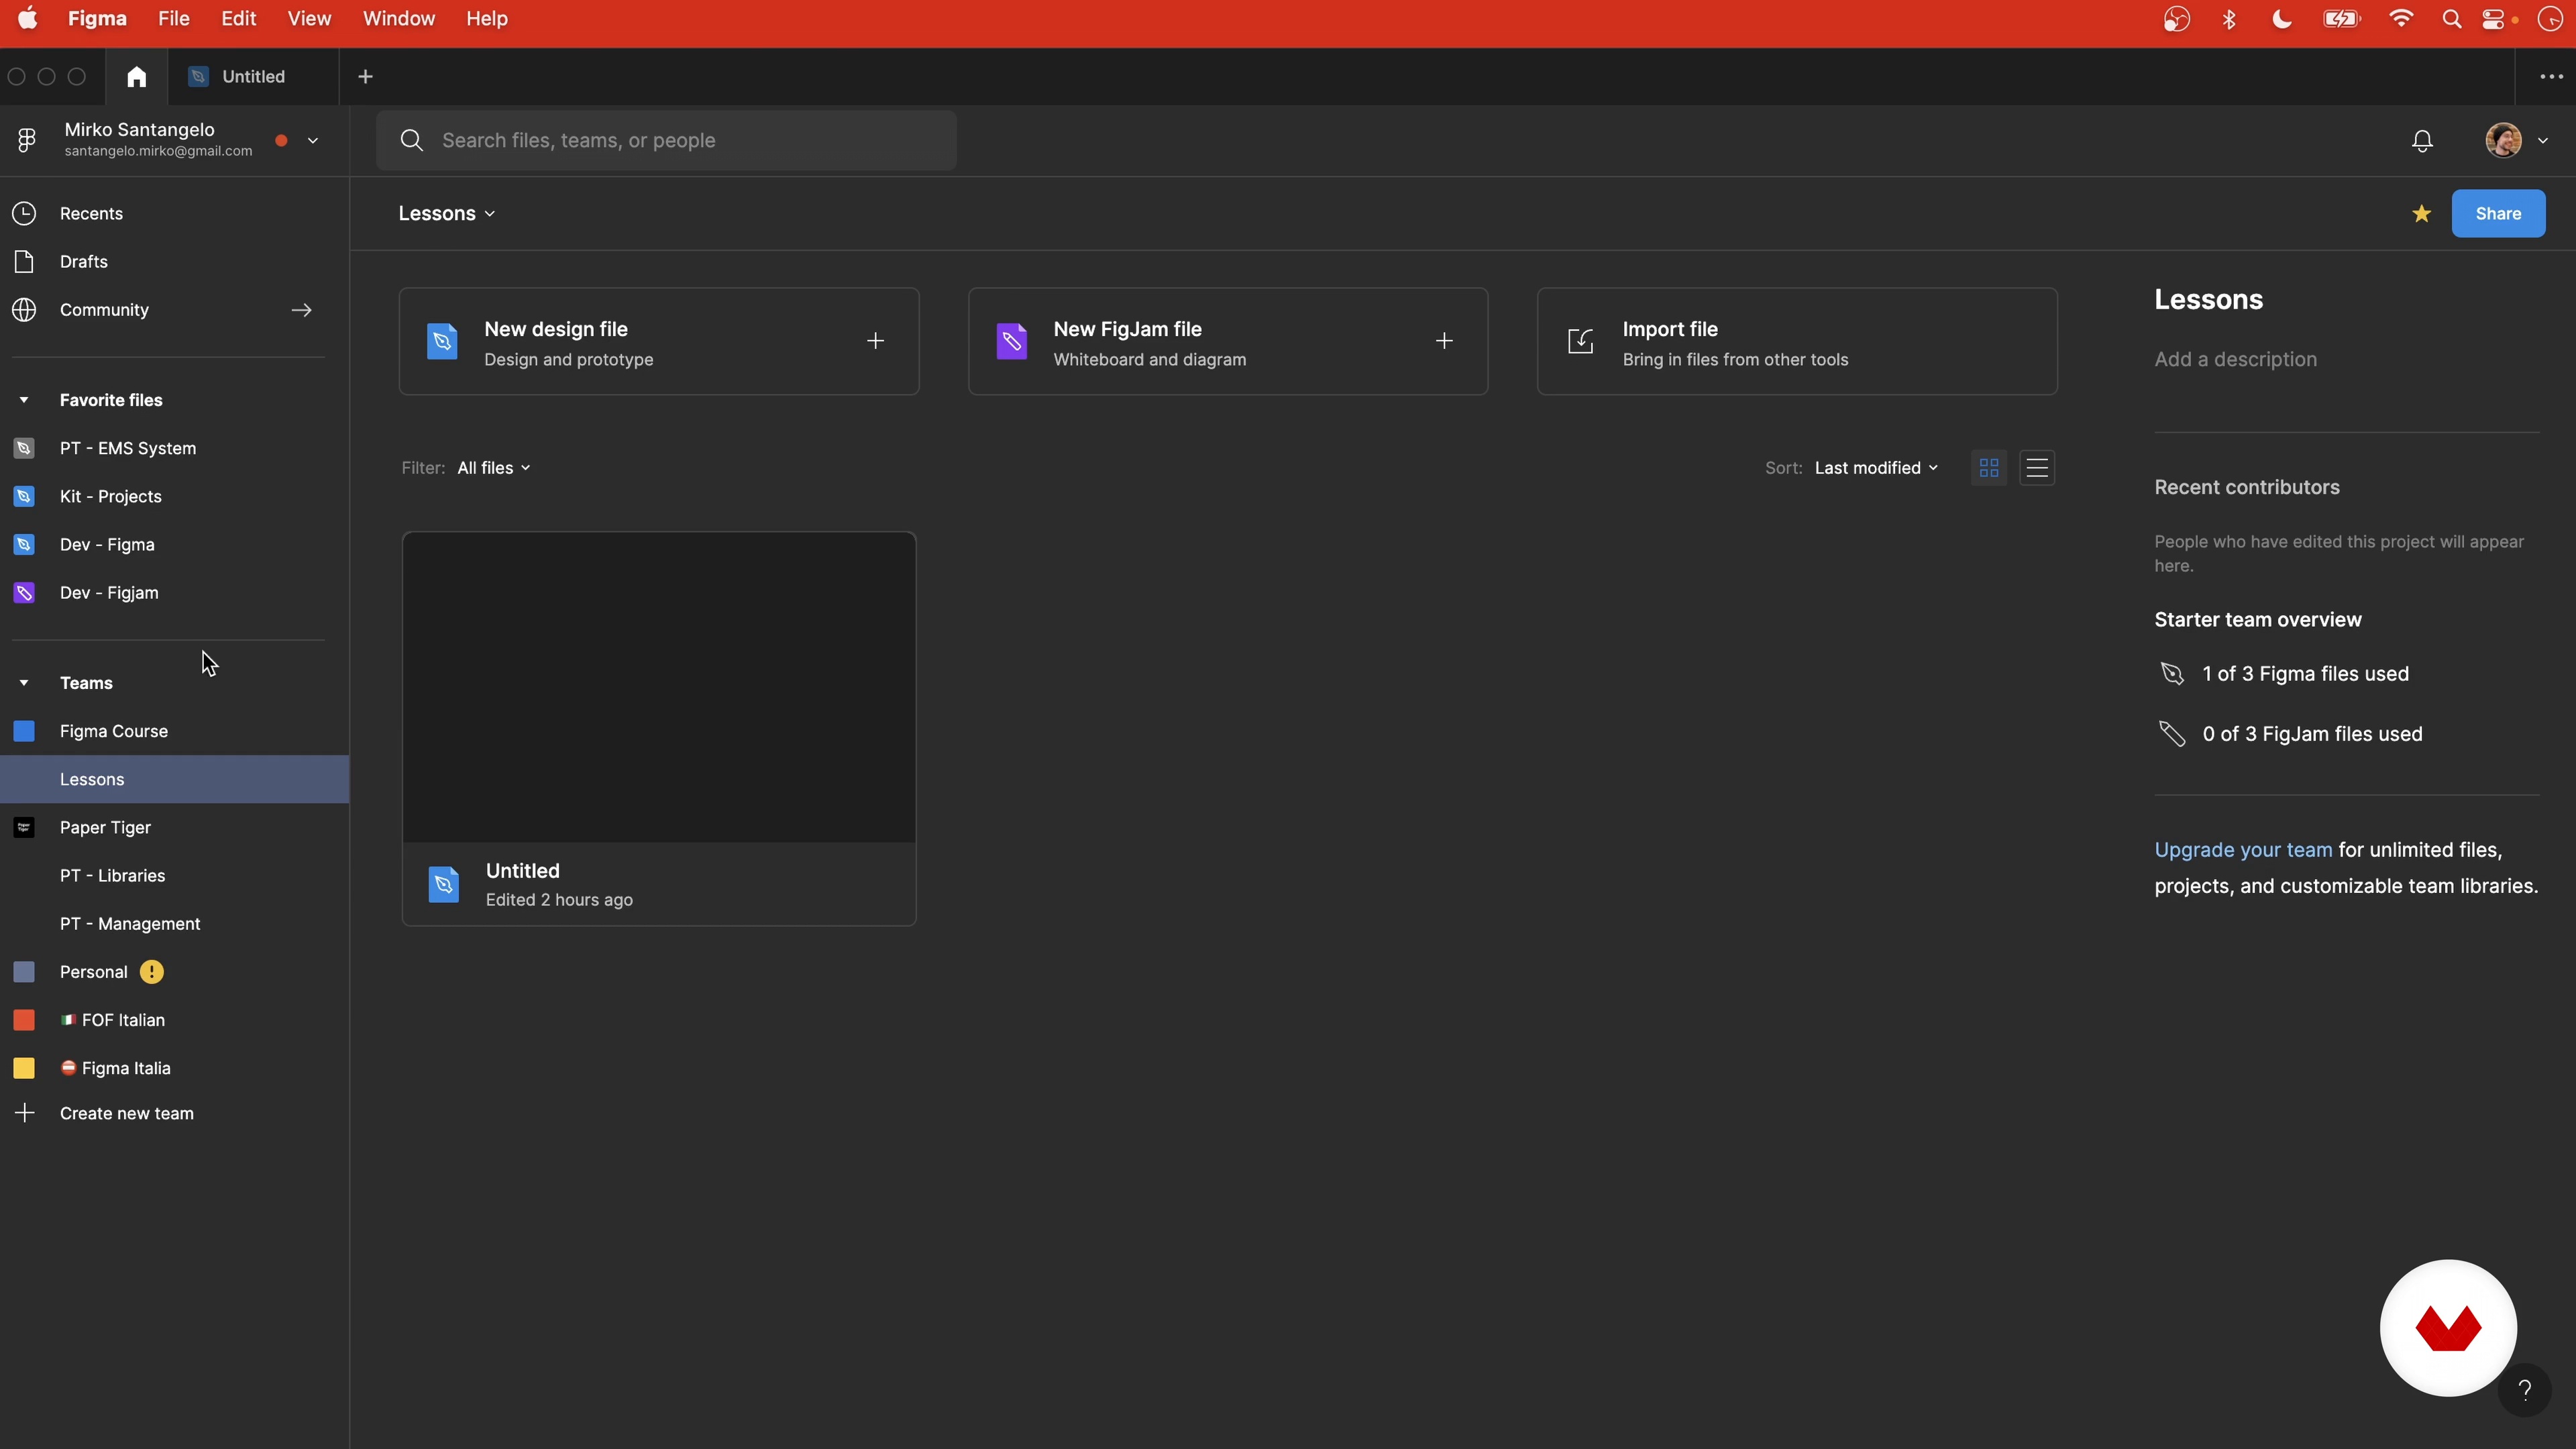Click the Drafts page icon
Viewport: 2576px width, 1449px height.
[24, 262]
